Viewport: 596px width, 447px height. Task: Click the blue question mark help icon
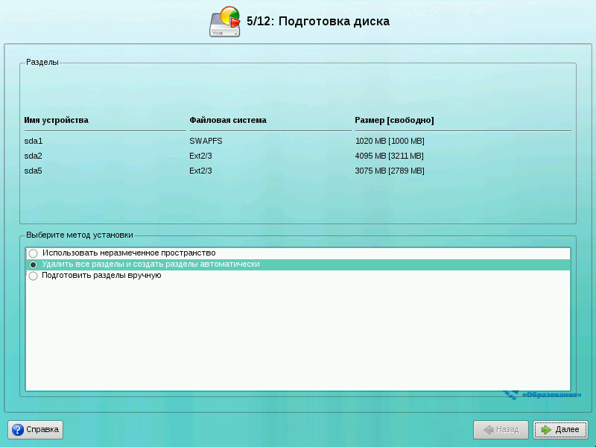(17, 430)
